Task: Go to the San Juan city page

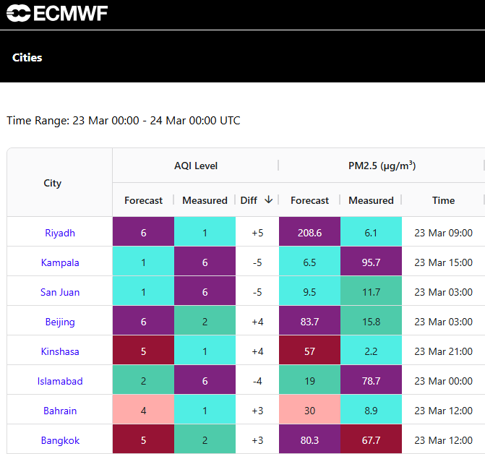Action: click(x=60, y=292)
